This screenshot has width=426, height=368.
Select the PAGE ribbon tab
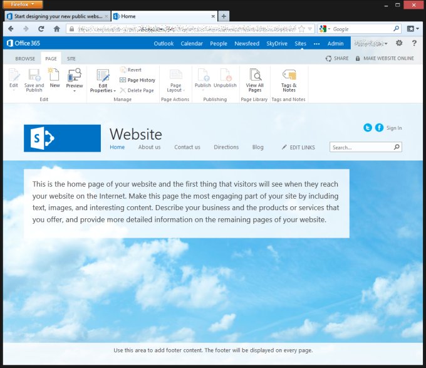tap(51, 59)
